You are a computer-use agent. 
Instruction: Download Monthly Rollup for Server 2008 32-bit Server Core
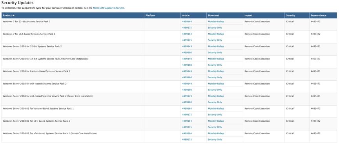point(216,59)
